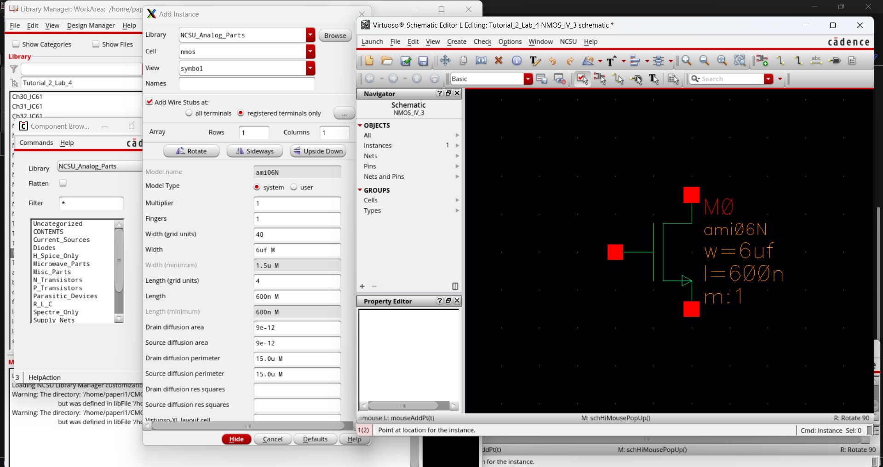Image resolution: width=883 pixels, height=467 pixels.
Task: Click the Rotate icon dropdown tool
Action: pos(588,61)
